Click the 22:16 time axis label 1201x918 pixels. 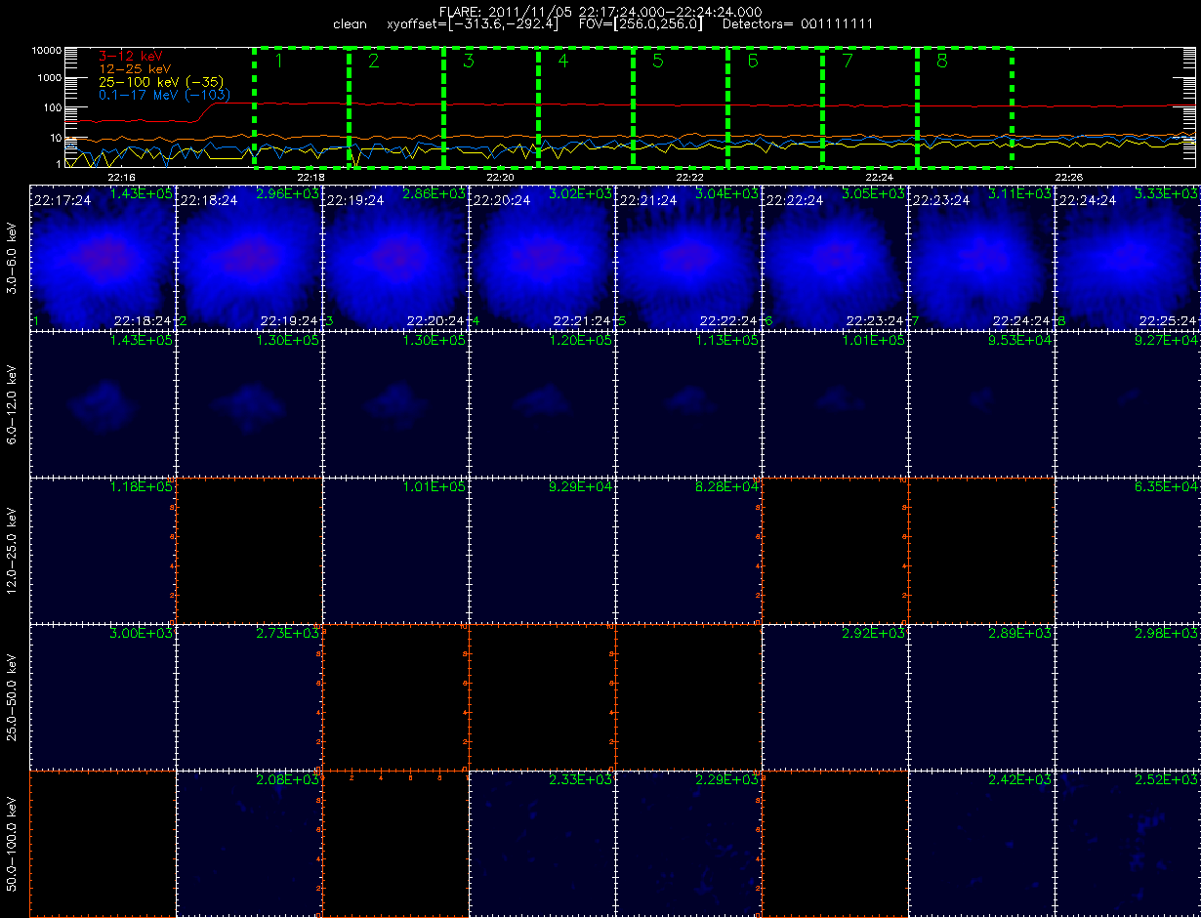click(x=121, y=177)
